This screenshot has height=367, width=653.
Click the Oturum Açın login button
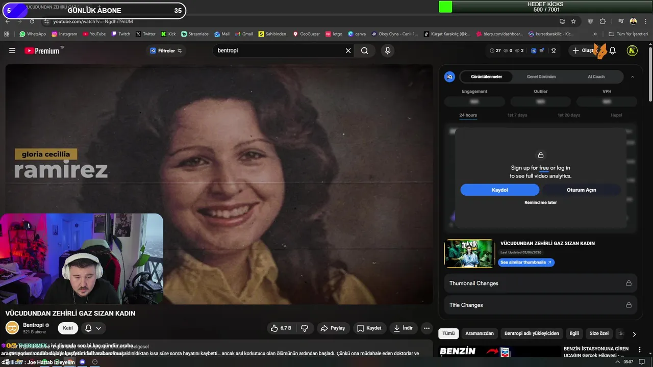[581, 190]
